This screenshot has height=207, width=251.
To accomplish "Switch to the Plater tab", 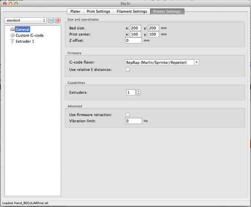I will click(x=75, y=11).
